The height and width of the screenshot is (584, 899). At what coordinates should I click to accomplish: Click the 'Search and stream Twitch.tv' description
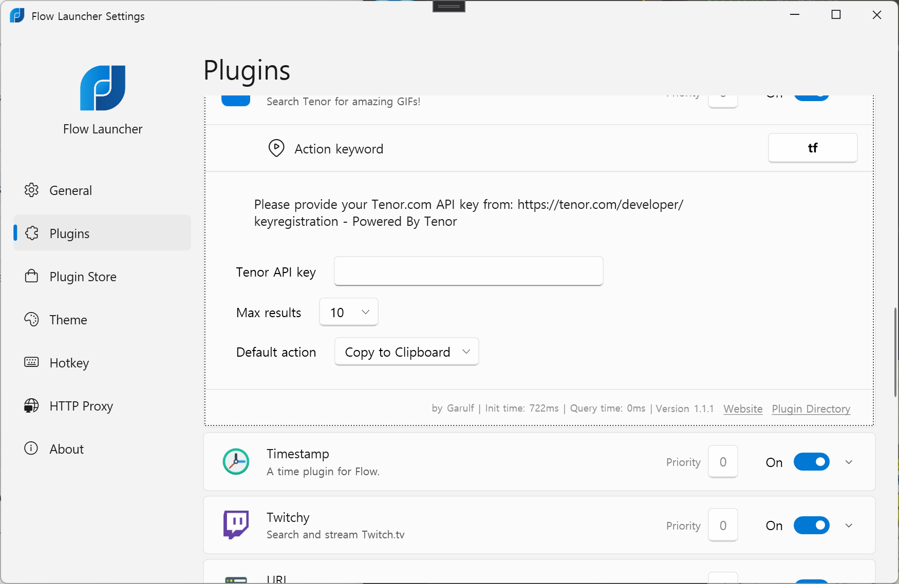(335, 535)
